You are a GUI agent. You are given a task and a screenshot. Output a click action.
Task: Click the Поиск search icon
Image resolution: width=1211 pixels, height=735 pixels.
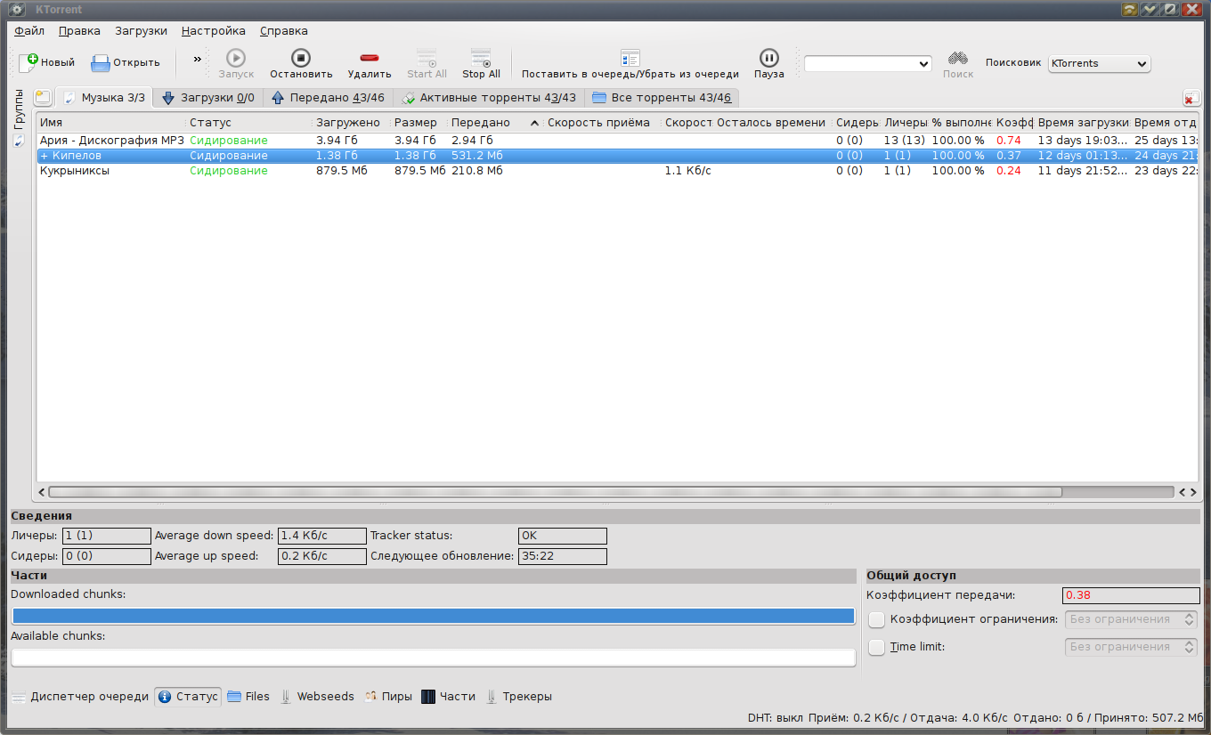coord(958,58)
